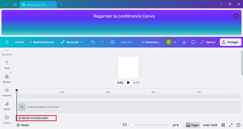
Task: Click the 0:00 / 0:05 duration display
Action: tap(210, 125)
